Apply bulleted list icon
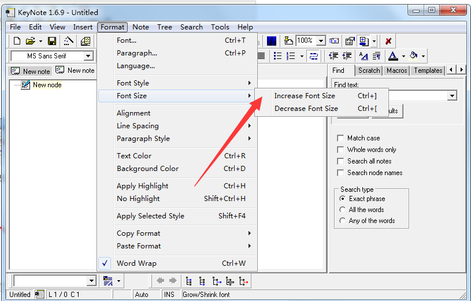The image size is (471, 301). [277, 56]
